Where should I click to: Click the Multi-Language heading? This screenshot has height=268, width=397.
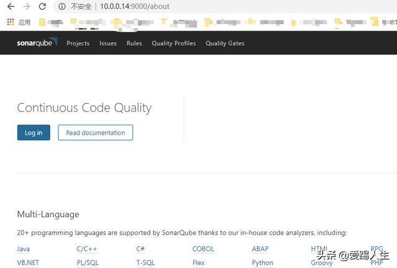pos(48,215)
